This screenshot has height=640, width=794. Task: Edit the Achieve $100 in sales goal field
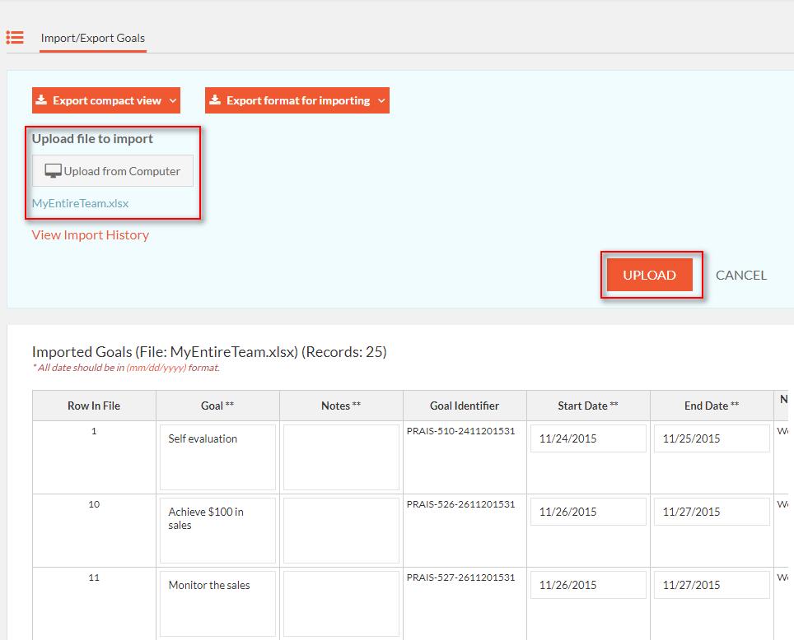click(217, 531)
